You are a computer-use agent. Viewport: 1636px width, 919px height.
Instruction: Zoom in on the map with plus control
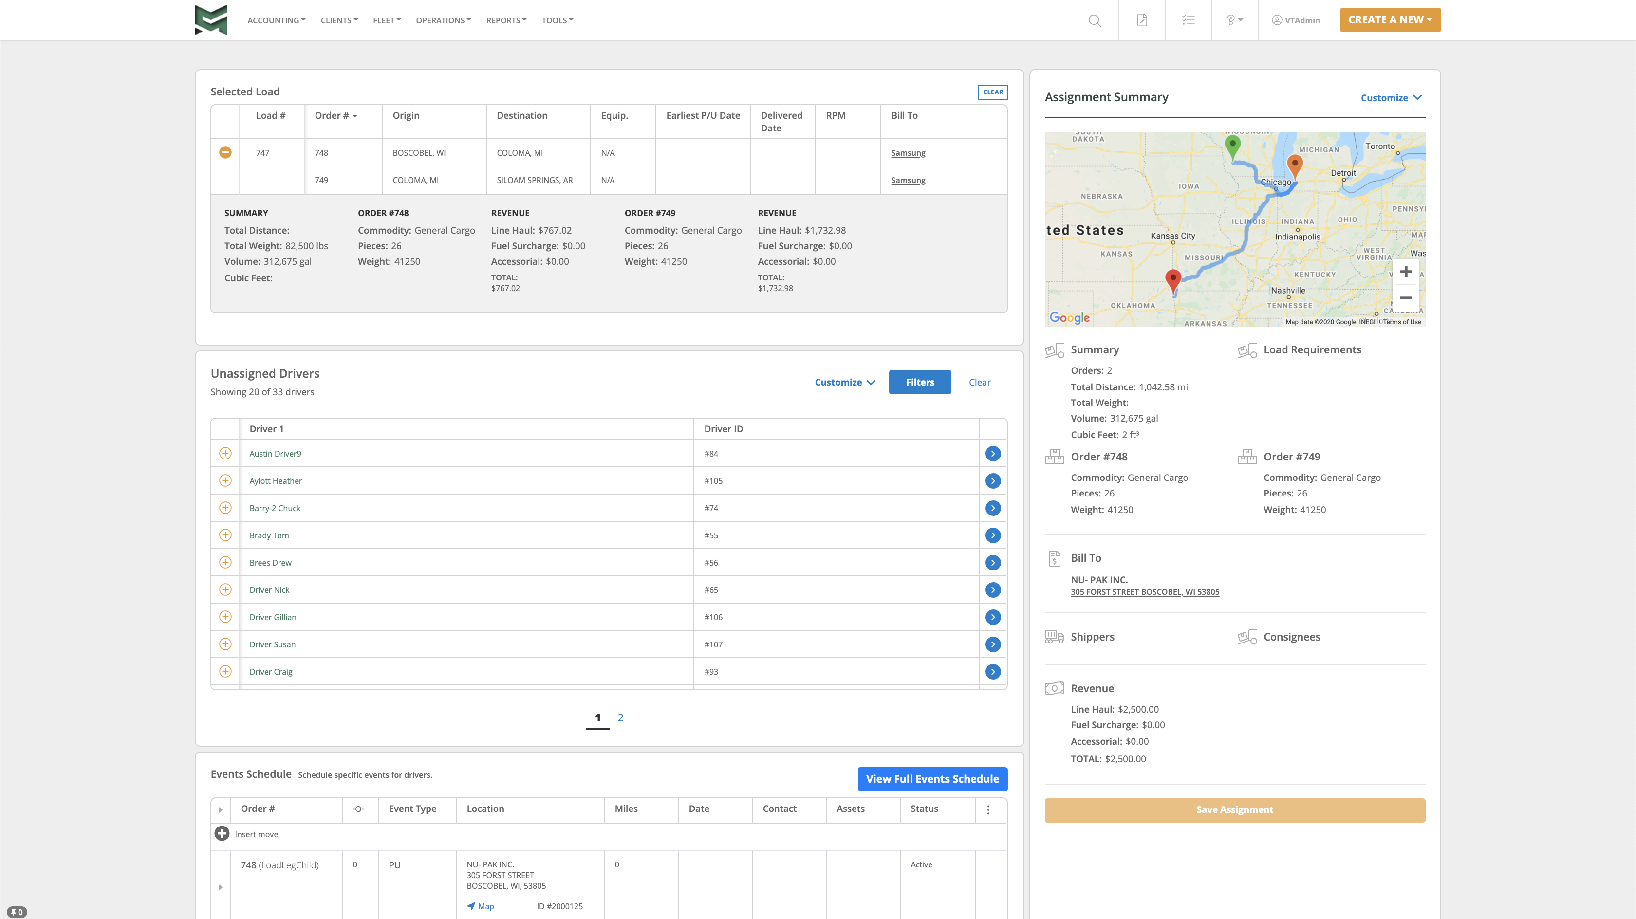(x=1406, y=272)
